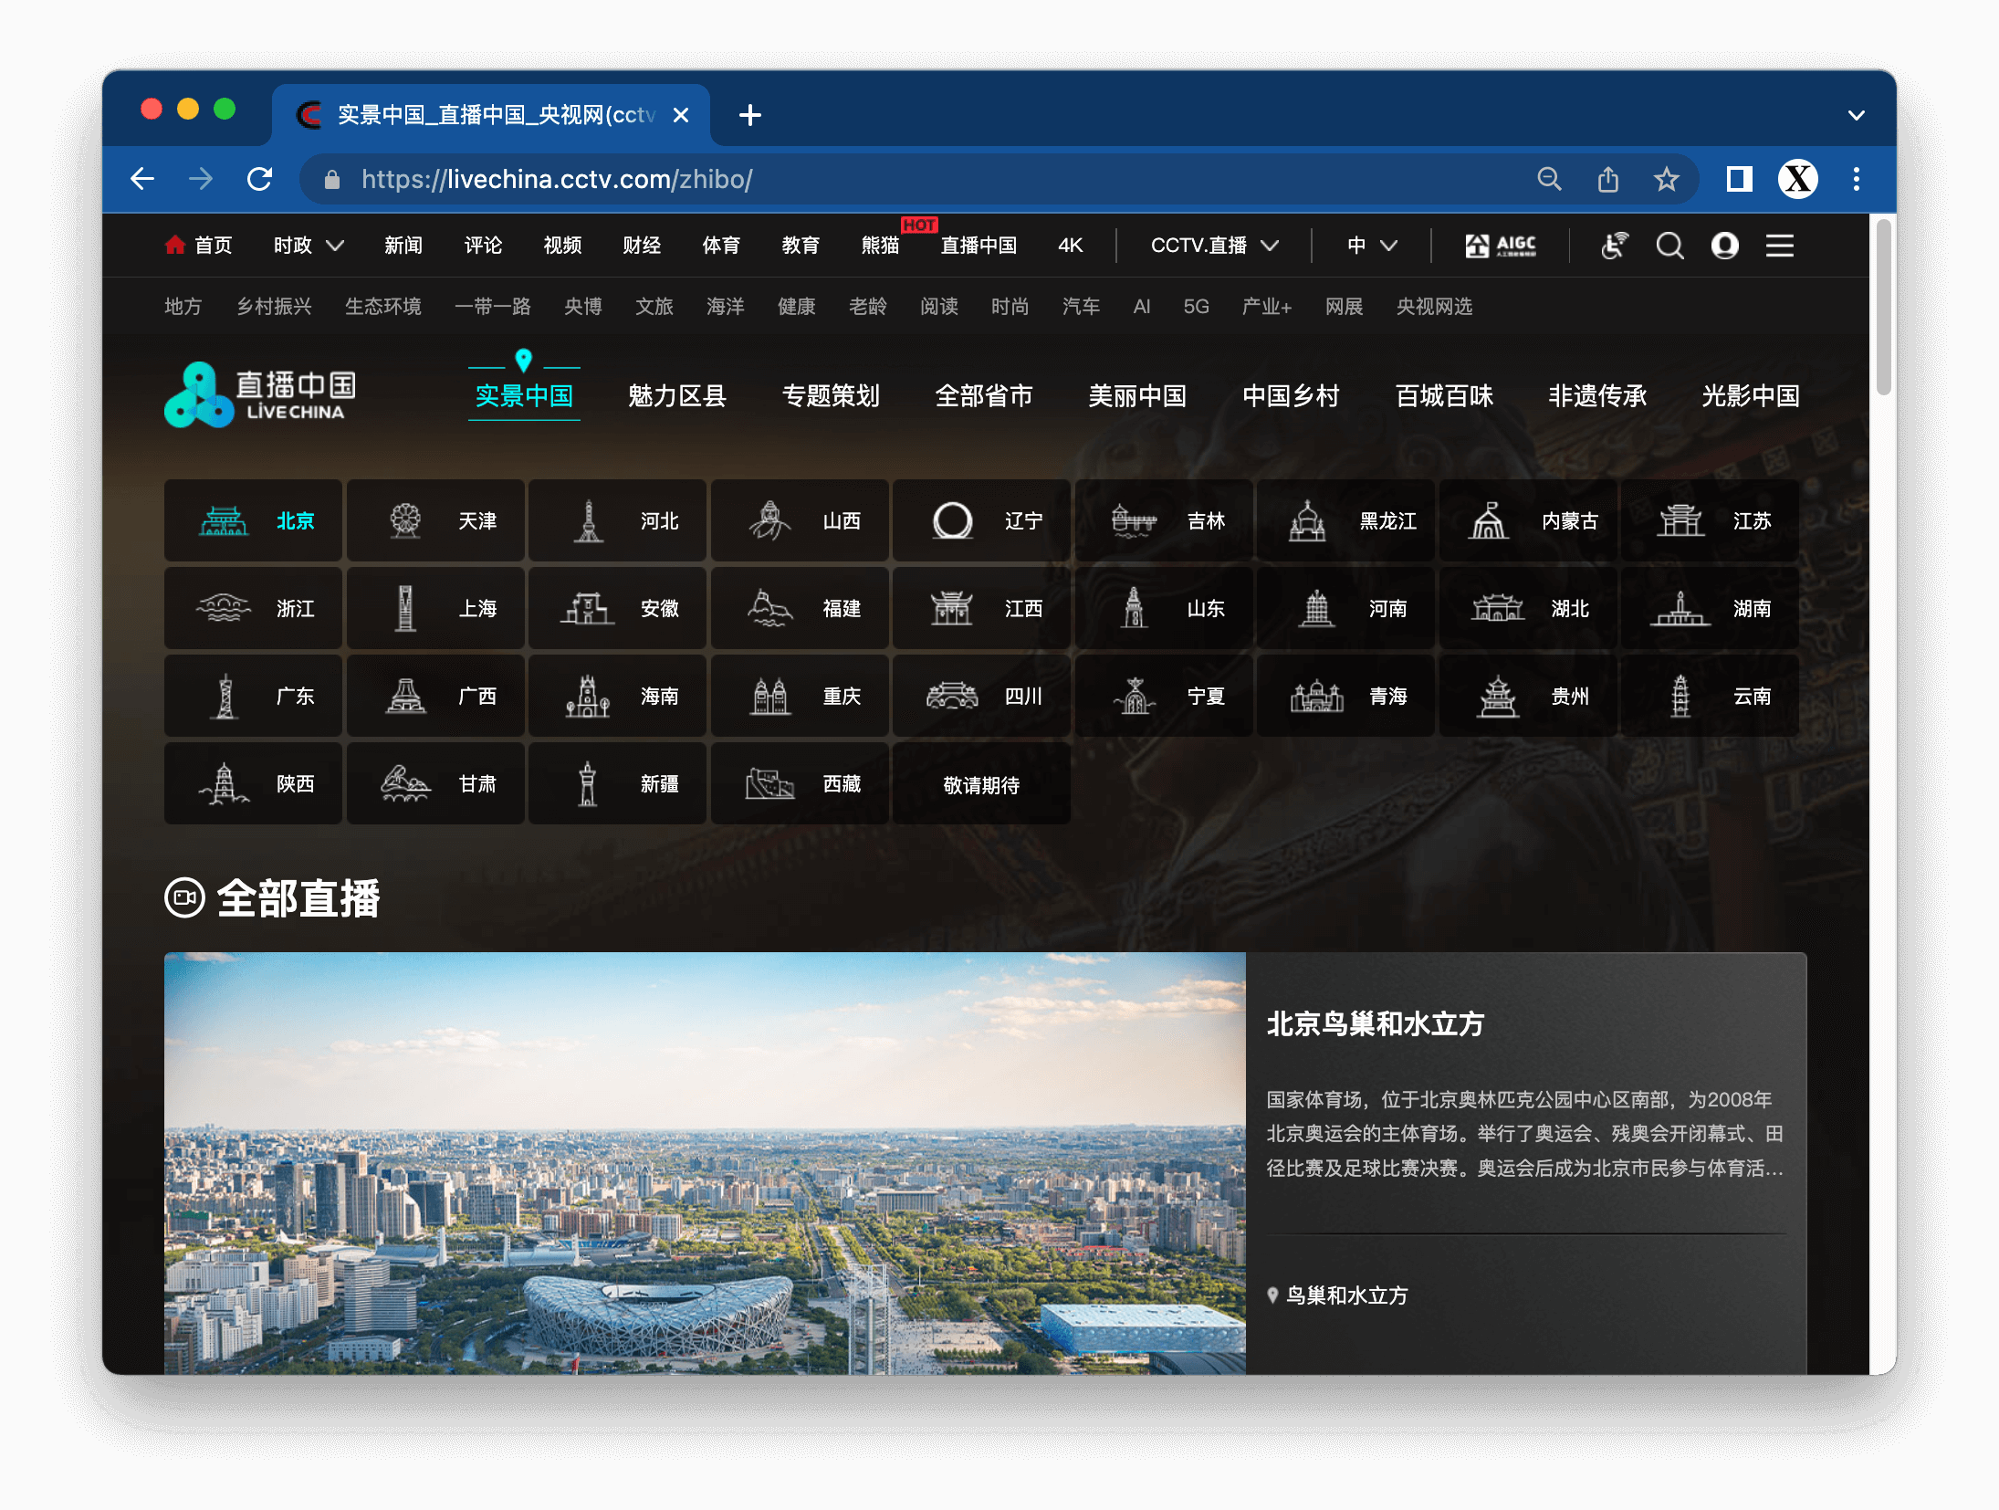The width and height of the screenshot is (1999, 1510).
Task: Open the hamburger menu icon
Action: 1779,246
